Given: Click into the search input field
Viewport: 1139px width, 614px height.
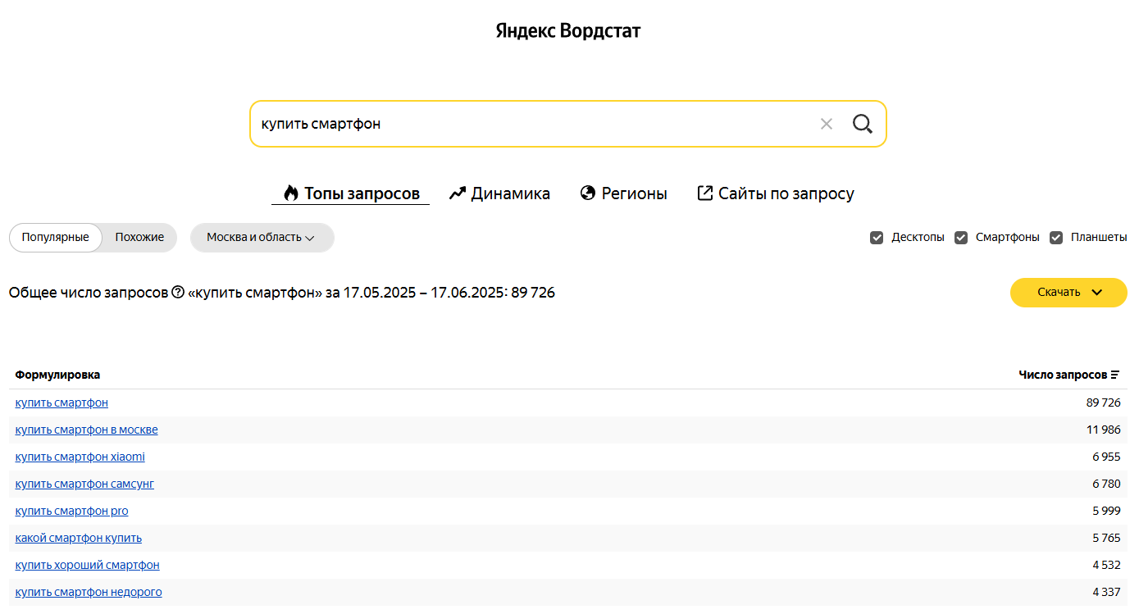Looking at the screenshot, I should pyautogui.click(x=525, y=124).
